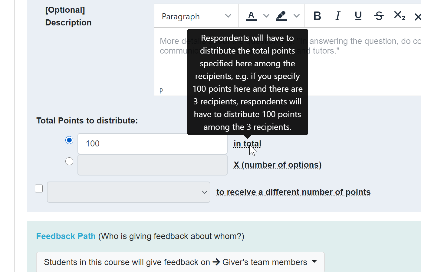The image size is (421, 272).
Task: Click the 'in total' help label
Action: click(x=247, y=144)
